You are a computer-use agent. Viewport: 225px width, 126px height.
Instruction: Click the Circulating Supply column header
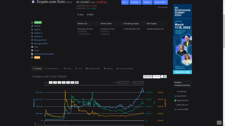click(131, 24)
